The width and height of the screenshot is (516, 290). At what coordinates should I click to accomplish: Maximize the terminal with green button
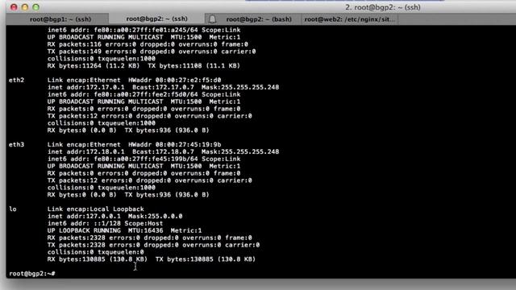[x=36, y=7]
